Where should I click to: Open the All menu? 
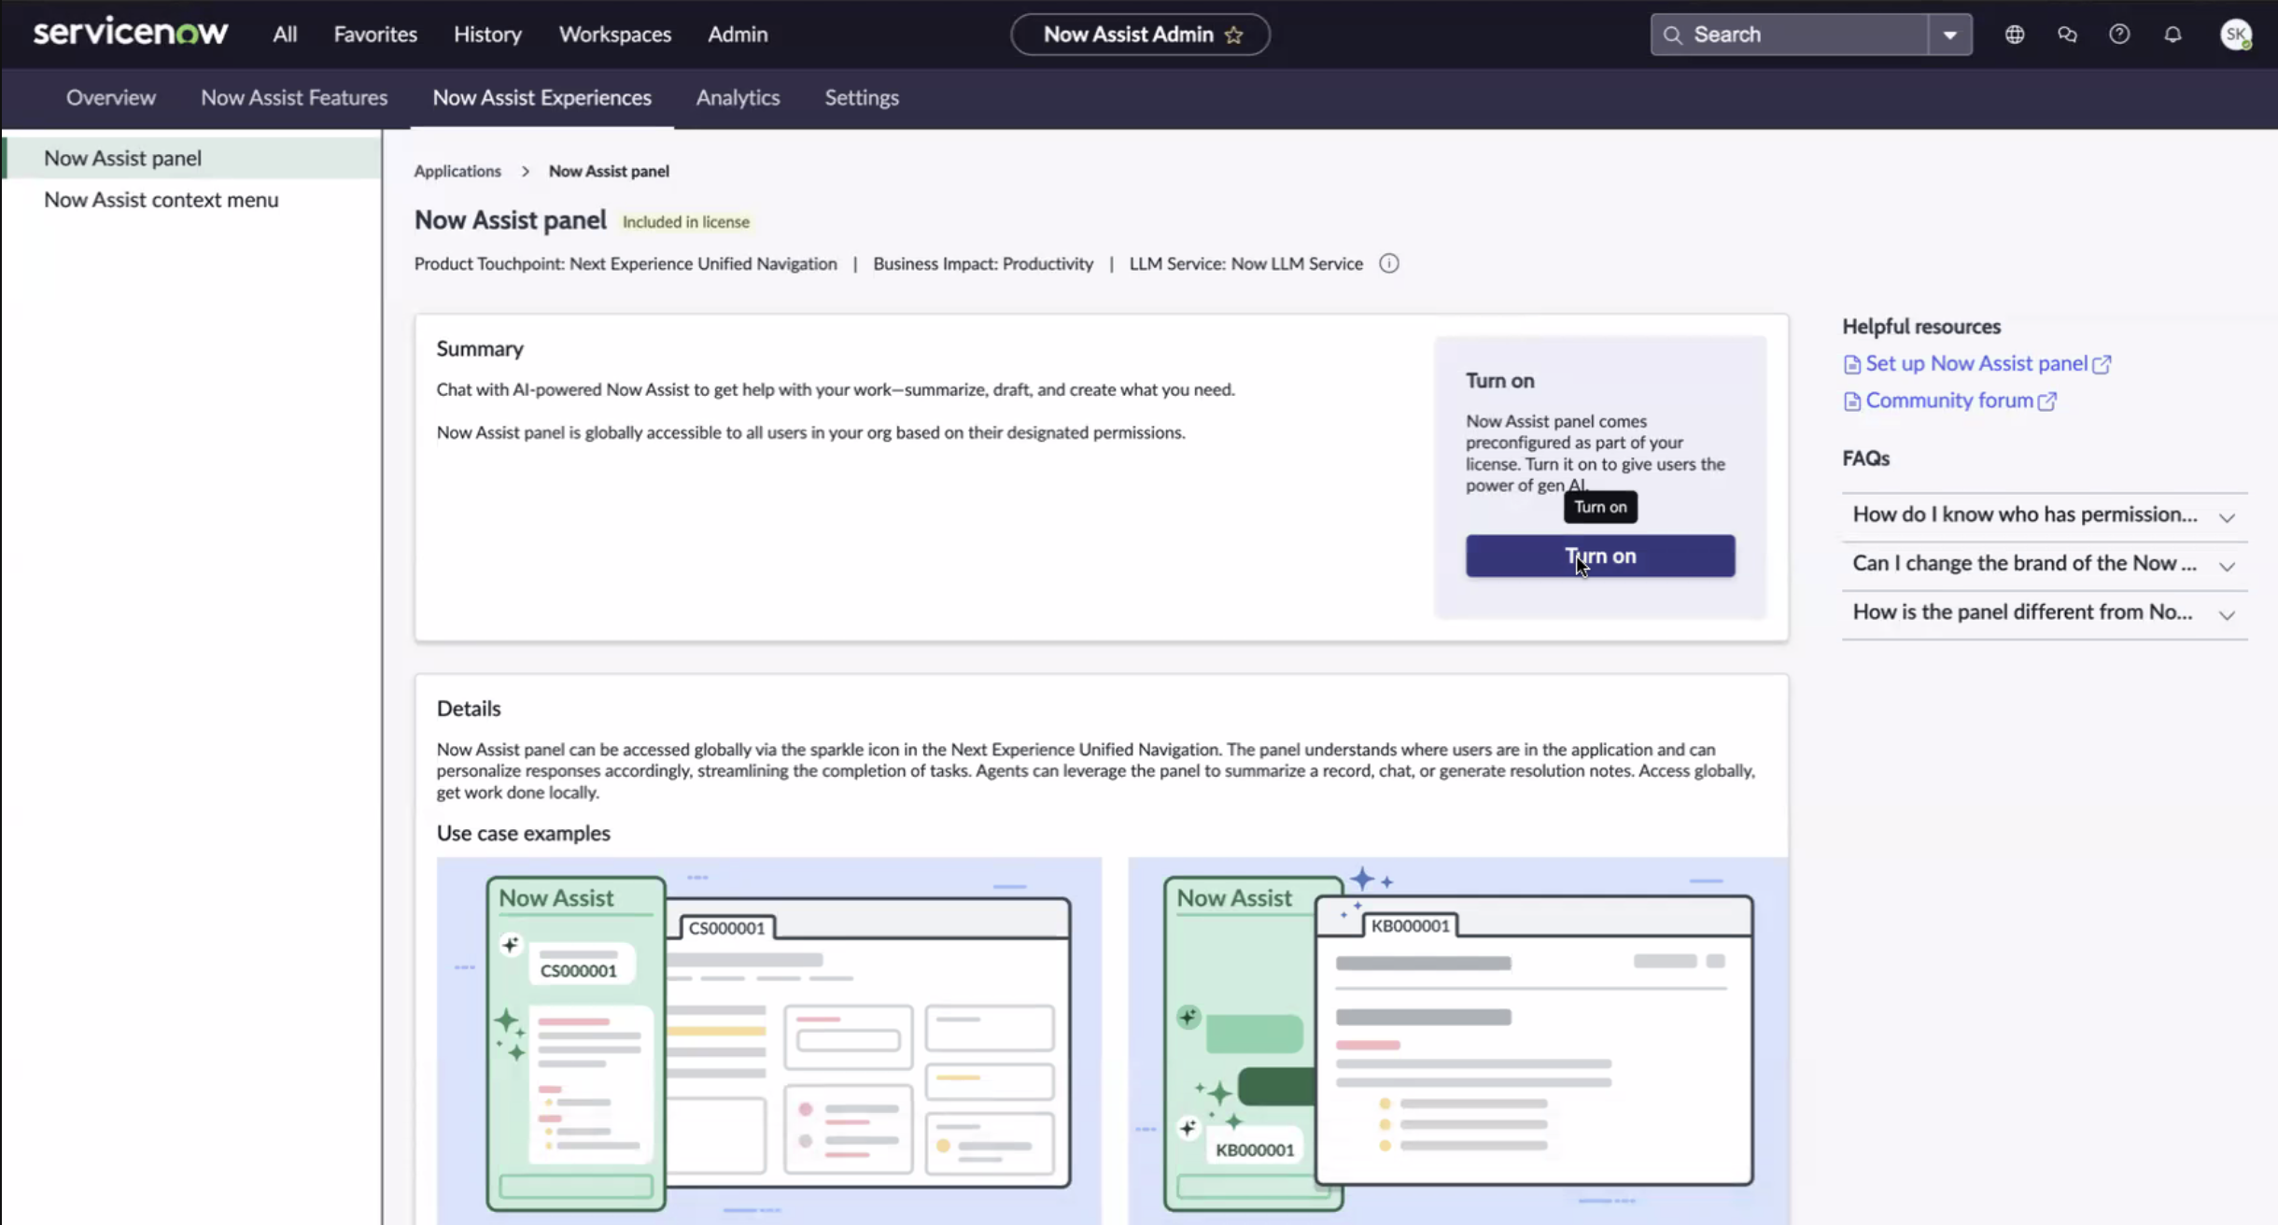point(285,35)
